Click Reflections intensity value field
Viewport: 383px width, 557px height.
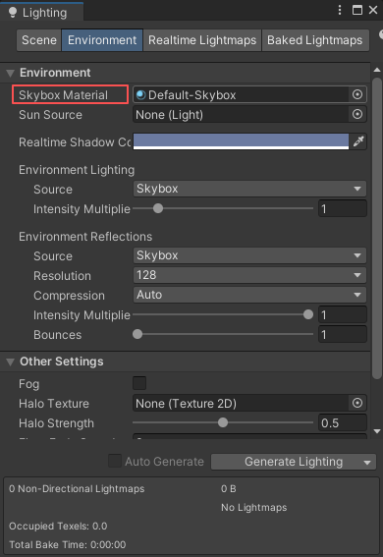click(342, 314)
